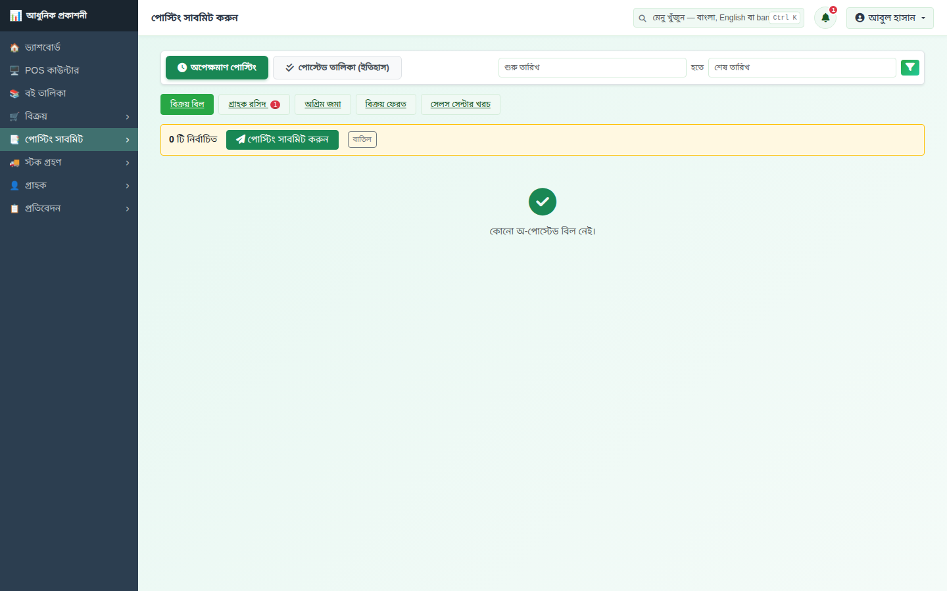This screenshot has width=947, height=591.
Task: Open notifications via the bell icon
Action: 825,18
